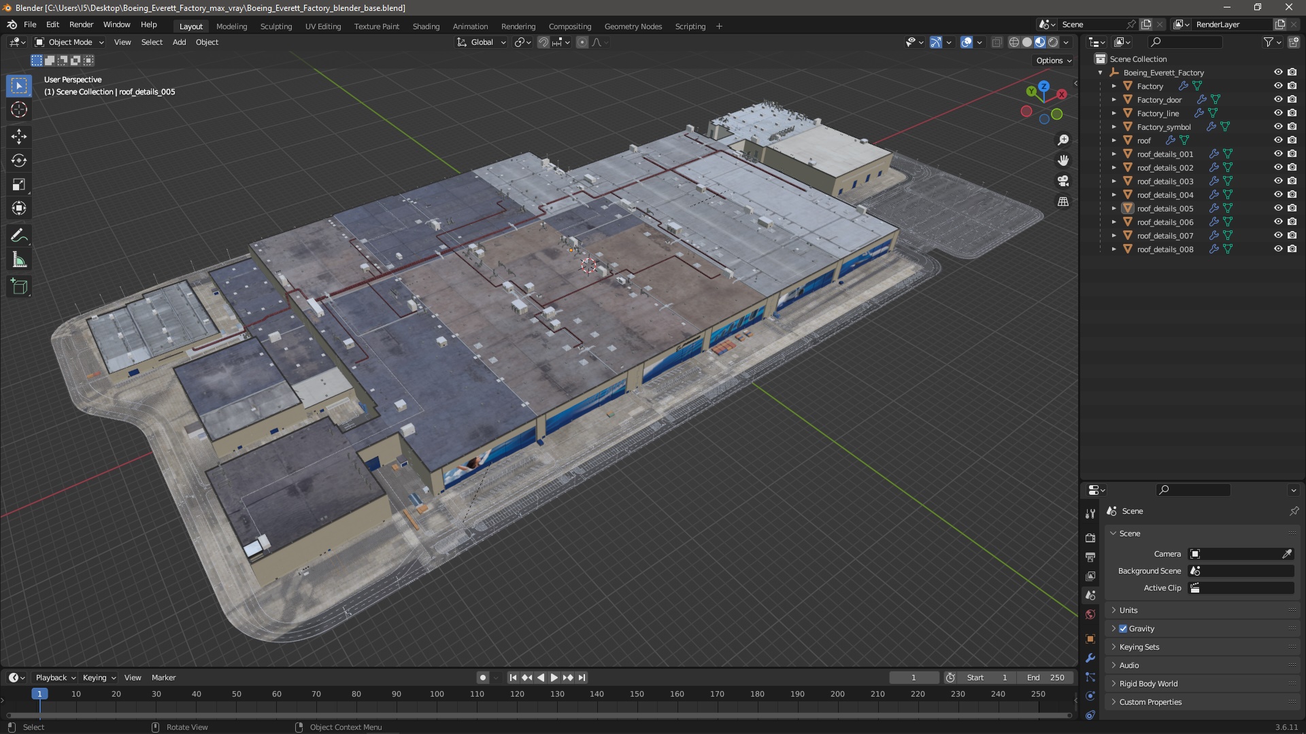The width and height of the screenshot is (1306, 734).
Task: Open the World properties tab
Action: 1090,614
